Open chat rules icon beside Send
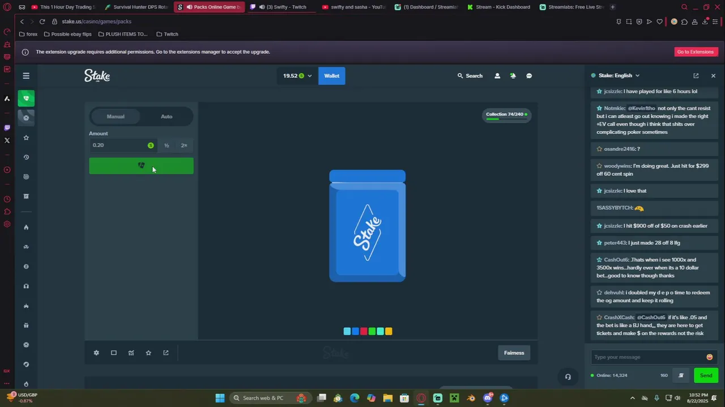This screenshot has height=407, width=725. (681, 375)
